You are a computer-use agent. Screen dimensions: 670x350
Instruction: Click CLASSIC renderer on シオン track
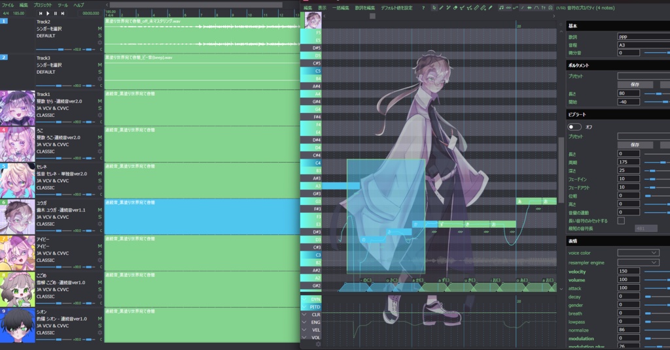pyautogui.click(x=45, y=332)
